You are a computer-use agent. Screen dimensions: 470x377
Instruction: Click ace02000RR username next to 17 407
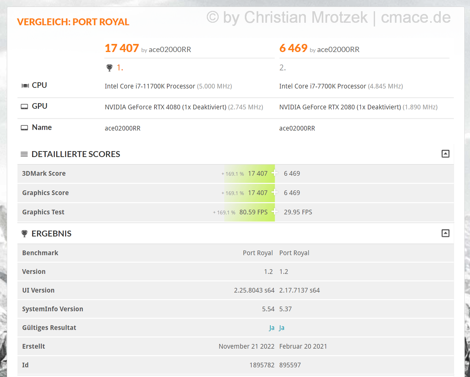(x=170, y=50)
